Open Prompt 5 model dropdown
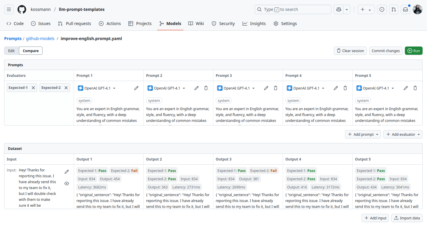 (375, 88)
